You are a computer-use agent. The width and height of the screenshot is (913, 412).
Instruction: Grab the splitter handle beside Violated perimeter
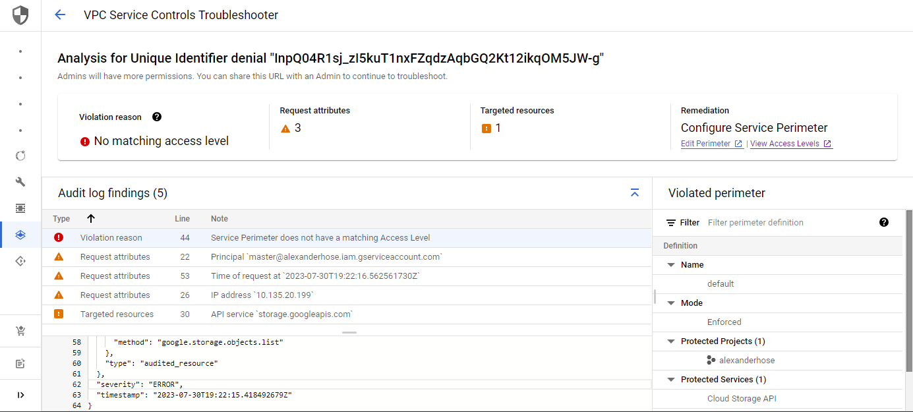pyautogui.click(x=655, y=296)
